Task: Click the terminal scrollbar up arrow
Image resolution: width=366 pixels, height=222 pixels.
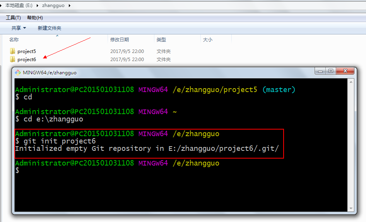Action: 351,82
